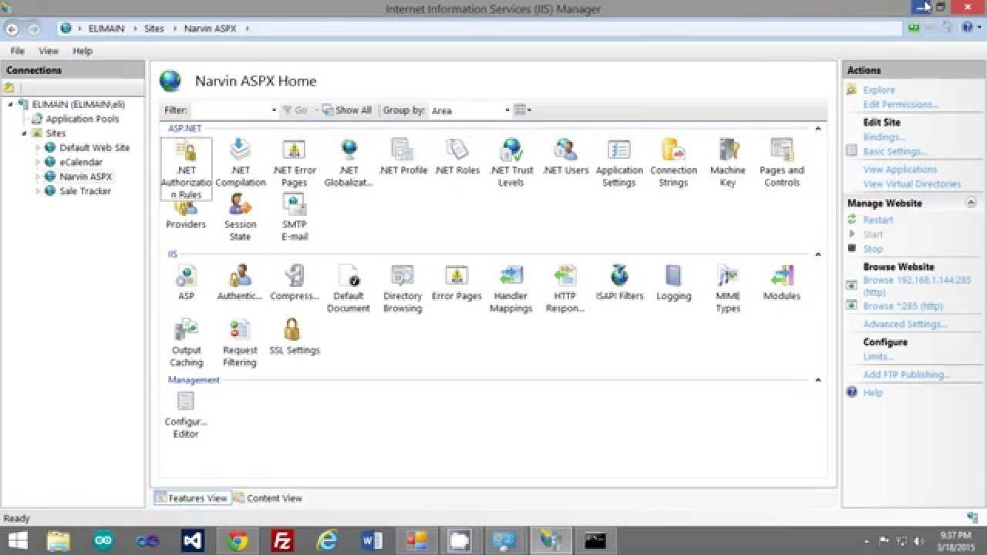Open Modules feature
This screenshot has height=555, width=987.
(x=782, y=282)
